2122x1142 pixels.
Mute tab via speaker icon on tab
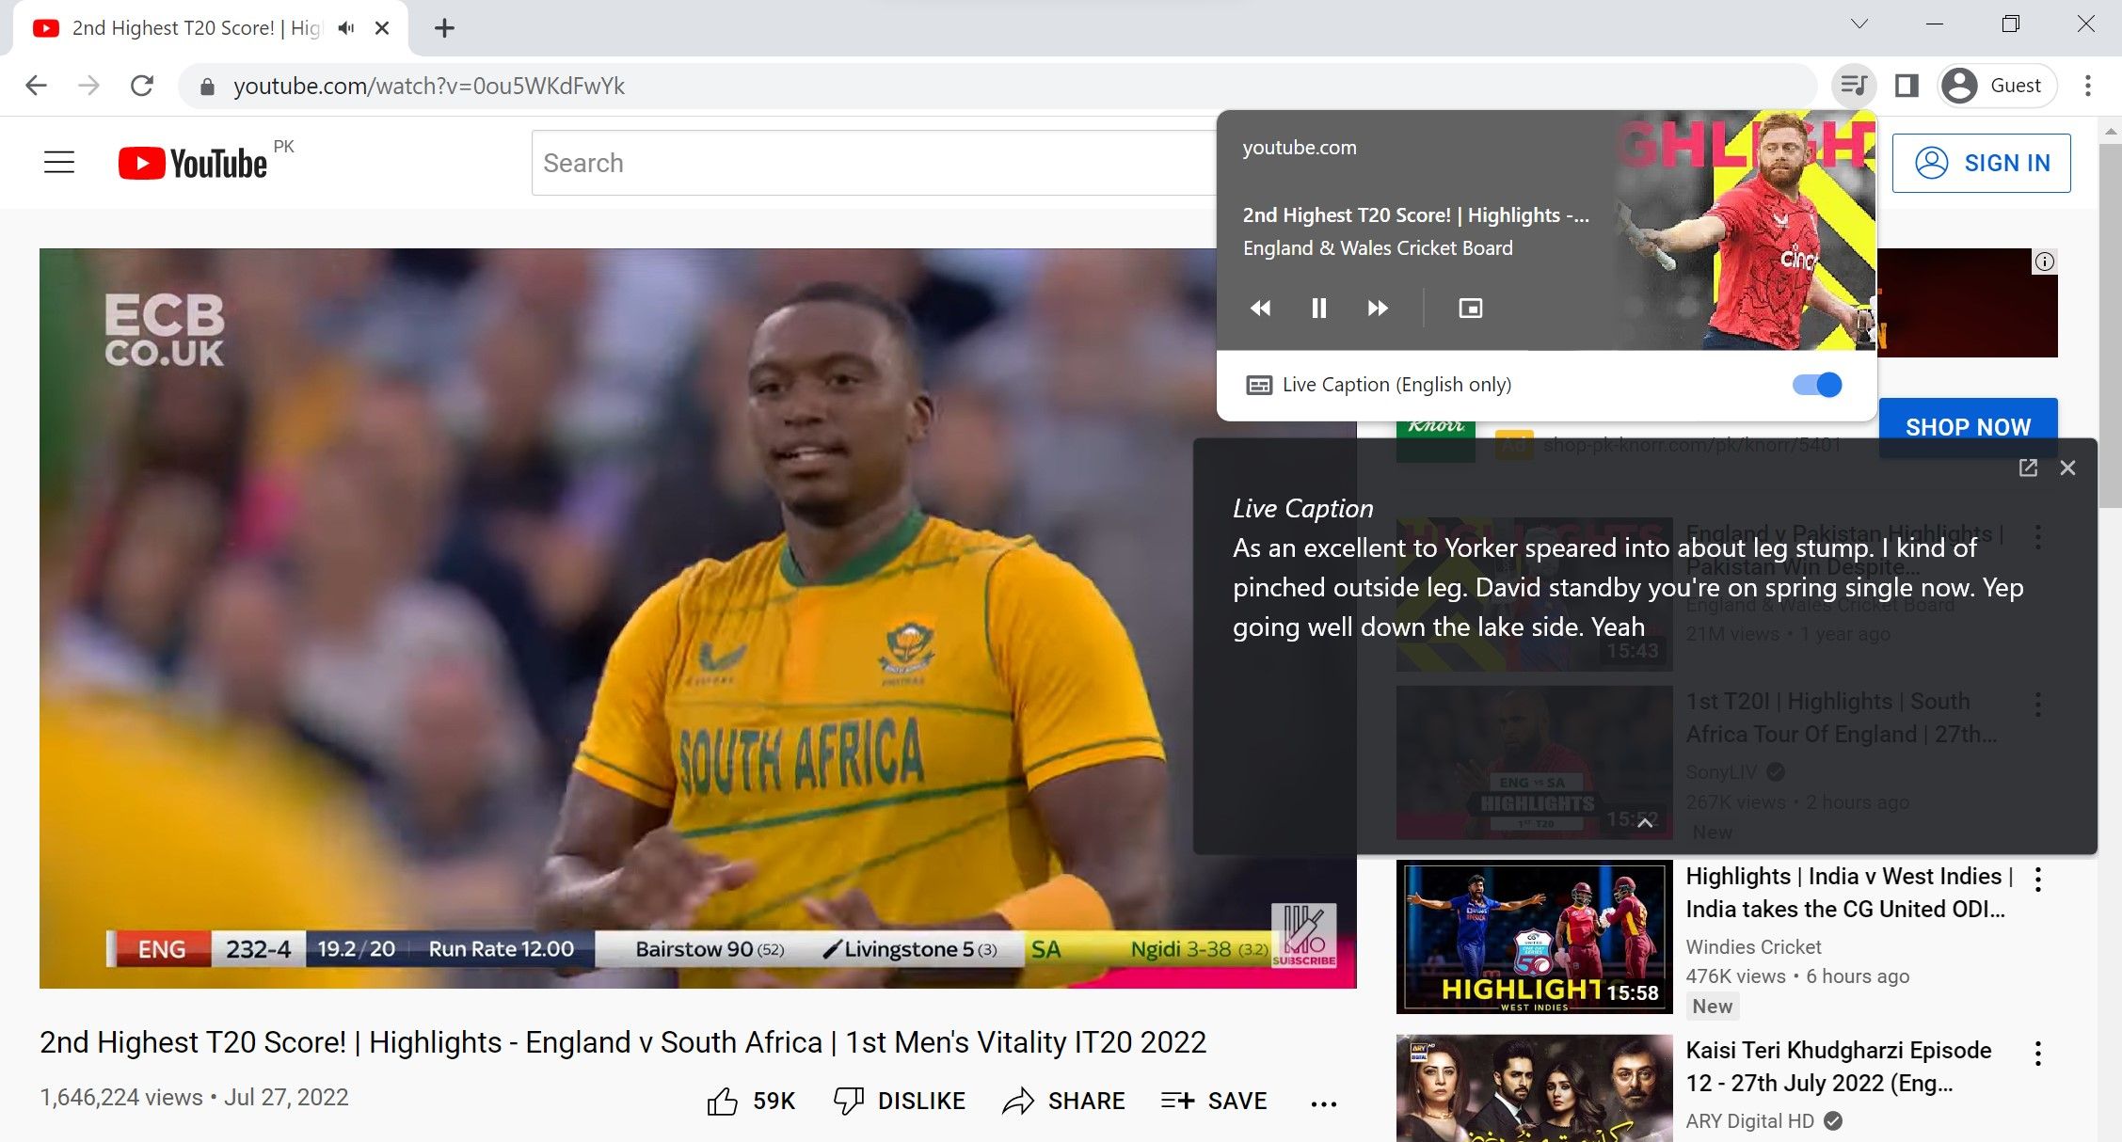pyautogui.click(x=346, y=28)
